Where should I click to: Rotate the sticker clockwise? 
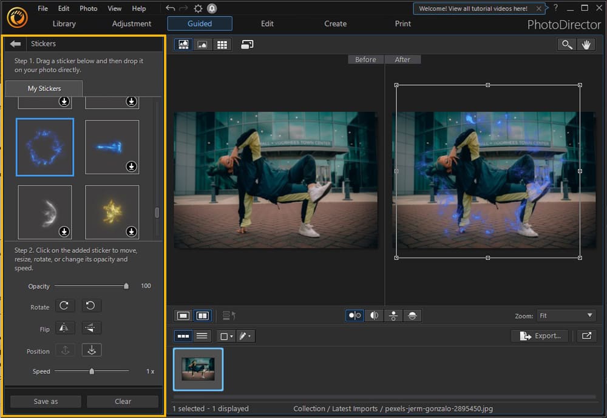coord(66,306)
